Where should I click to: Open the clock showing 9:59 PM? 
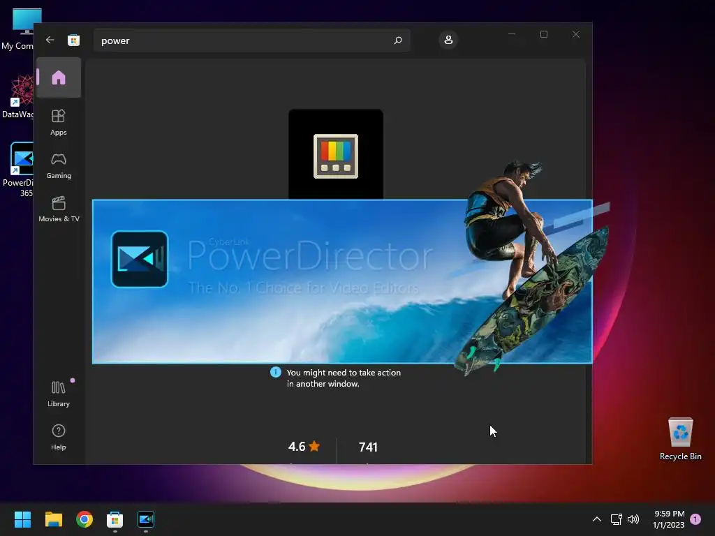click(x=668, y=519)
